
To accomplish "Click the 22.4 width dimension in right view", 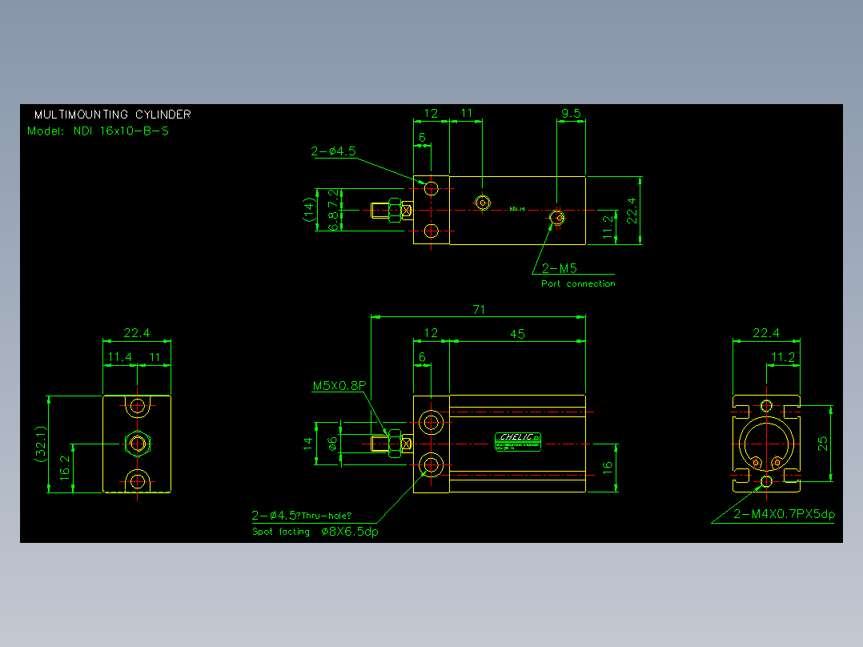I will (x=766, y=332).
